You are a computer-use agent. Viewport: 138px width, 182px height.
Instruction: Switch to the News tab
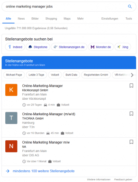click(21, 19)
